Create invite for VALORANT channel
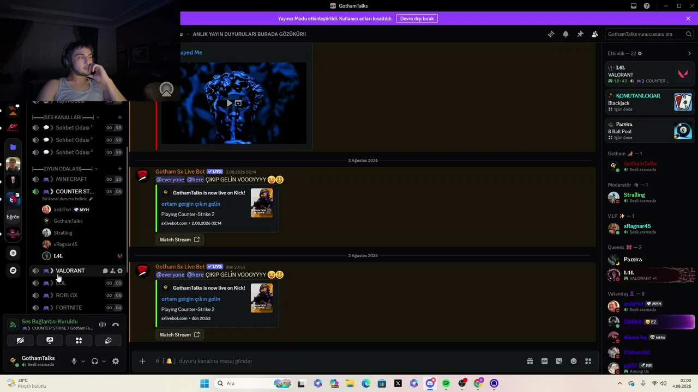The width and height of the screenshot is (698, 392). coord(112,271)
